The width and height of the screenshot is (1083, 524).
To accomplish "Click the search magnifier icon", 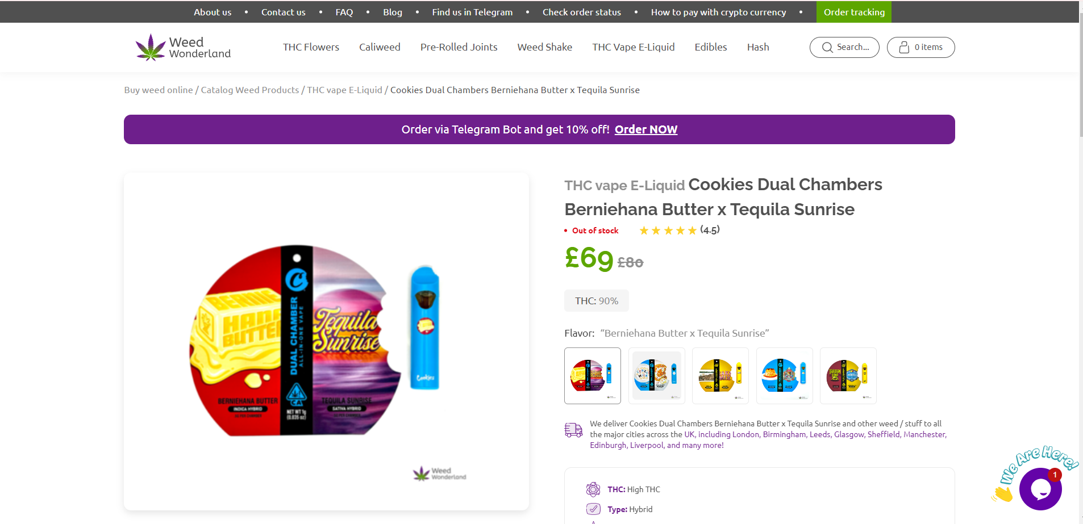I will 827,48.
